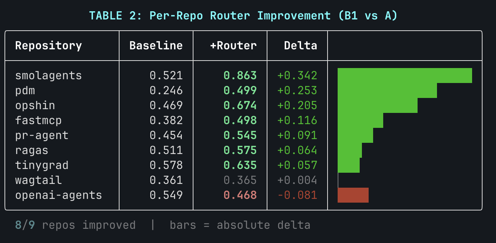Click the green bar for smolagents

(x=405, y=76)
